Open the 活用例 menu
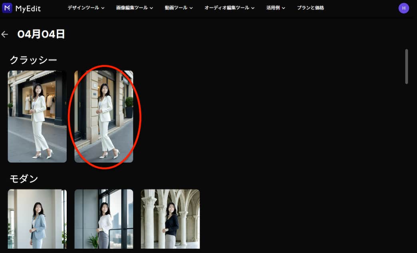This screenshot has width=417, height=253. (275, 8)
